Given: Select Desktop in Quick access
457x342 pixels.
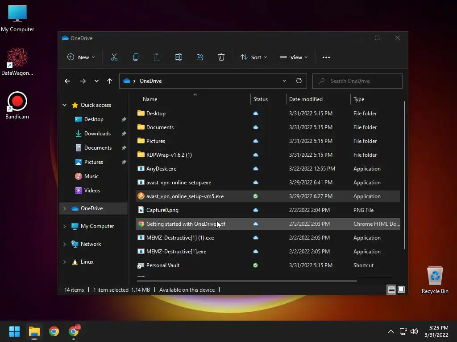Looking at the screenshot, I should point(94,119).
